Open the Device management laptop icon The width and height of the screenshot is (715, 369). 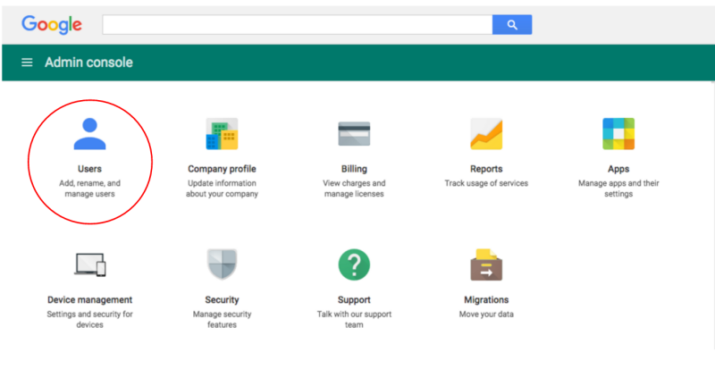[90, 264]
